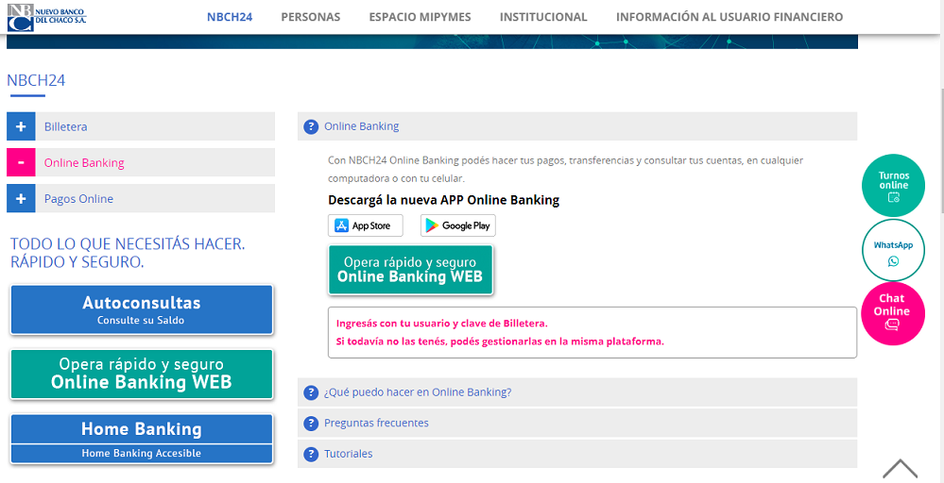Click 'Descargá la nueva APP Online Banking' heading

tap(444, 201)
